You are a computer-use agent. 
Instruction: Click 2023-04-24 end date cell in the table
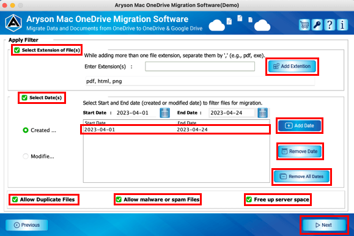[x=192, y=130]
